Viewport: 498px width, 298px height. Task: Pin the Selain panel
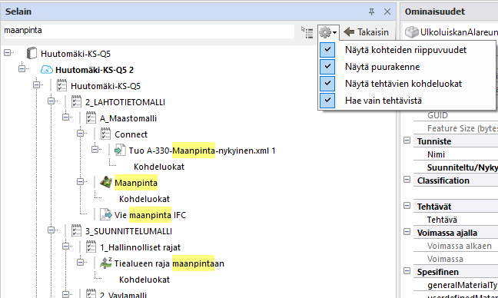pyautogui.click(x=371, y=12)
